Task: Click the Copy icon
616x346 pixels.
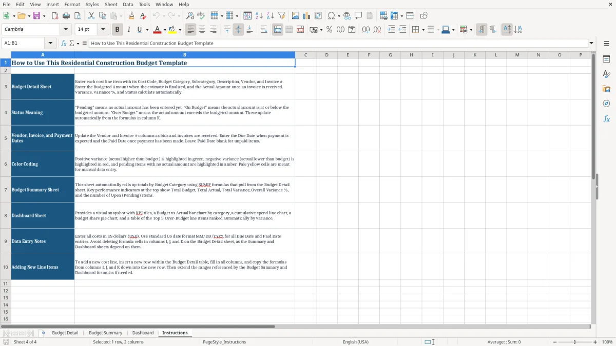Action: click(x=103, y=16)
